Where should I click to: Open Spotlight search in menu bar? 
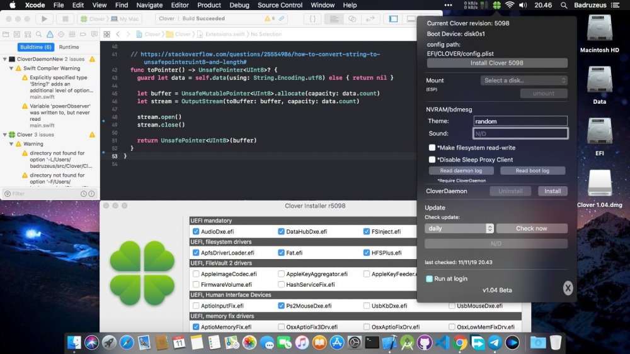pyautogui.click(x=564, y=5)
